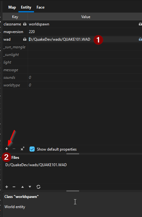Reload wad files with refresh icon

point(38,187)
